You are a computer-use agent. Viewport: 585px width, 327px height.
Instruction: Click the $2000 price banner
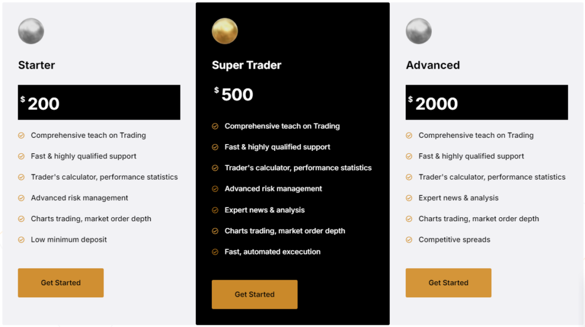[487, 103]
